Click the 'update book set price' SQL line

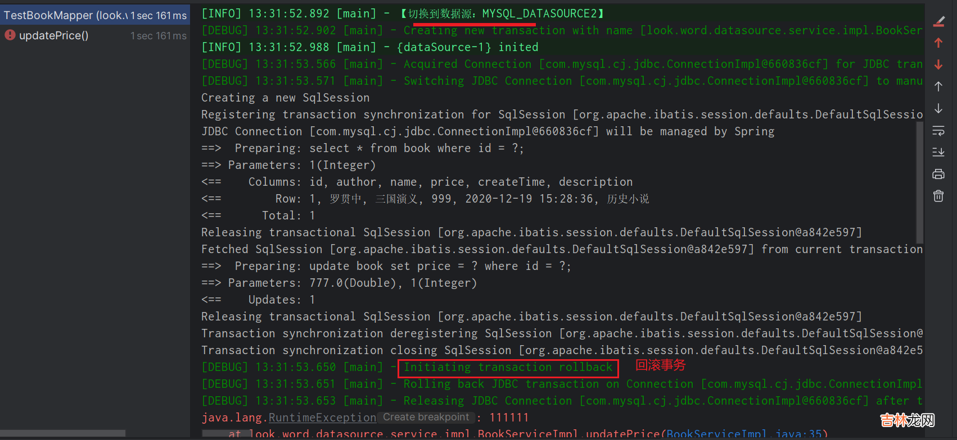(386, 266)
